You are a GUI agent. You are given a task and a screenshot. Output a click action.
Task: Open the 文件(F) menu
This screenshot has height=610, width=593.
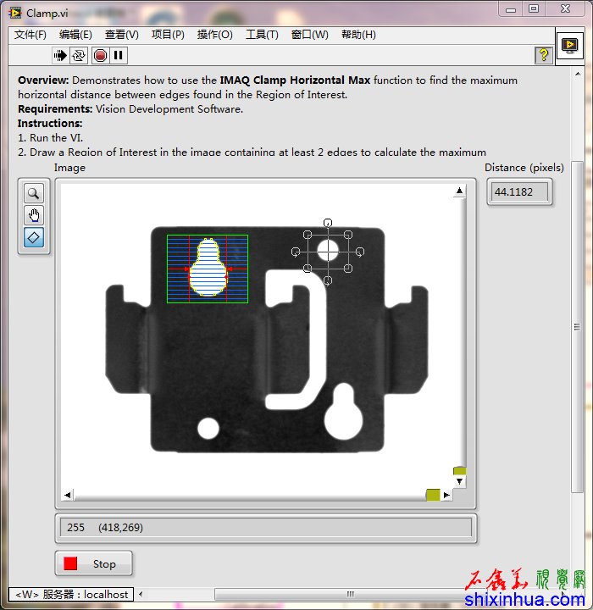tap(30, 35)
